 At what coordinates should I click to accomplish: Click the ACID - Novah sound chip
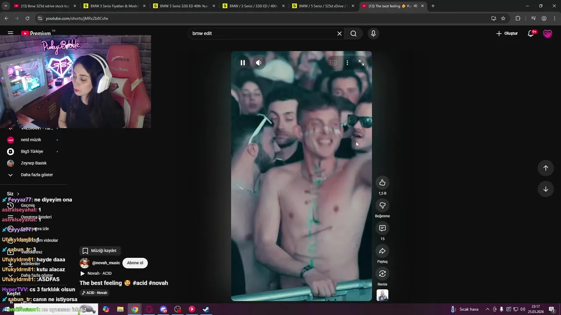[94, 293]
